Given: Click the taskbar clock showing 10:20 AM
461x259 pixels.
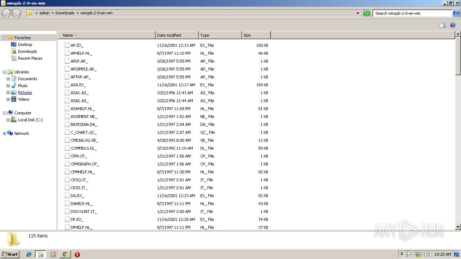Looking at the screenshot, I should click(443, 254).
